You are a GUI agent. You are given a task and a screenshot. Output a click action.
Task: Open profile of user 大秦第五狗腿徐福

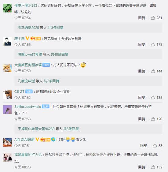click(x=28, y=65)
